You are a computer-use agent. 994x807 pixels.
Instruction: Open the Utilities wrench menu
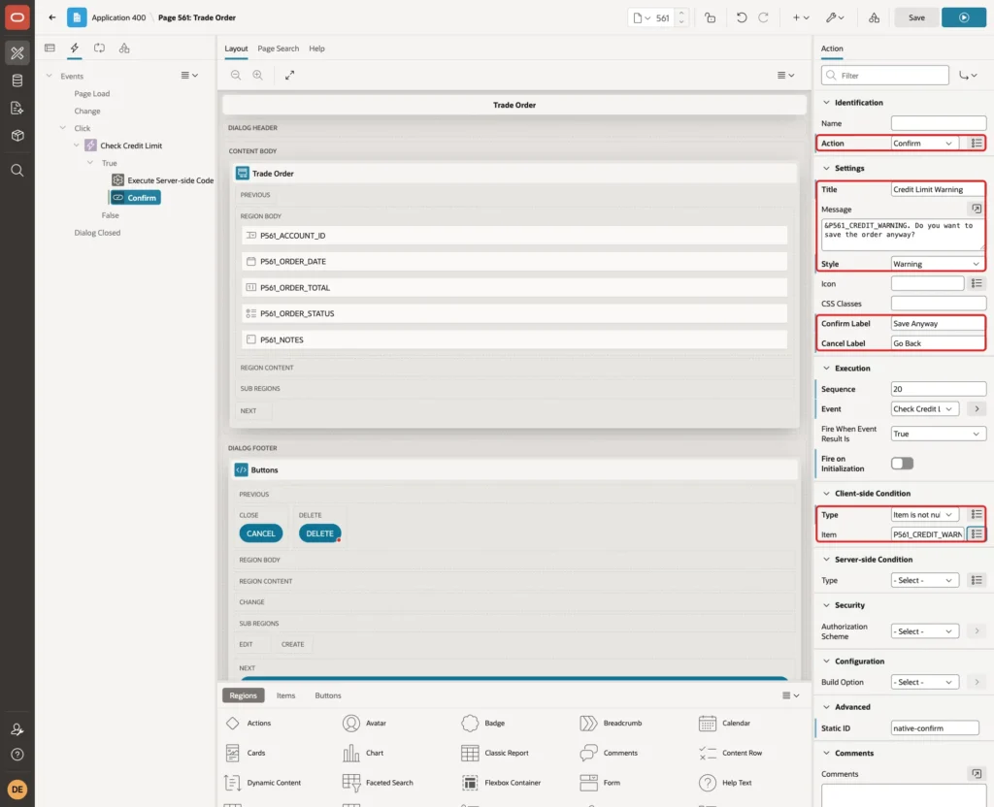(834, 17)
